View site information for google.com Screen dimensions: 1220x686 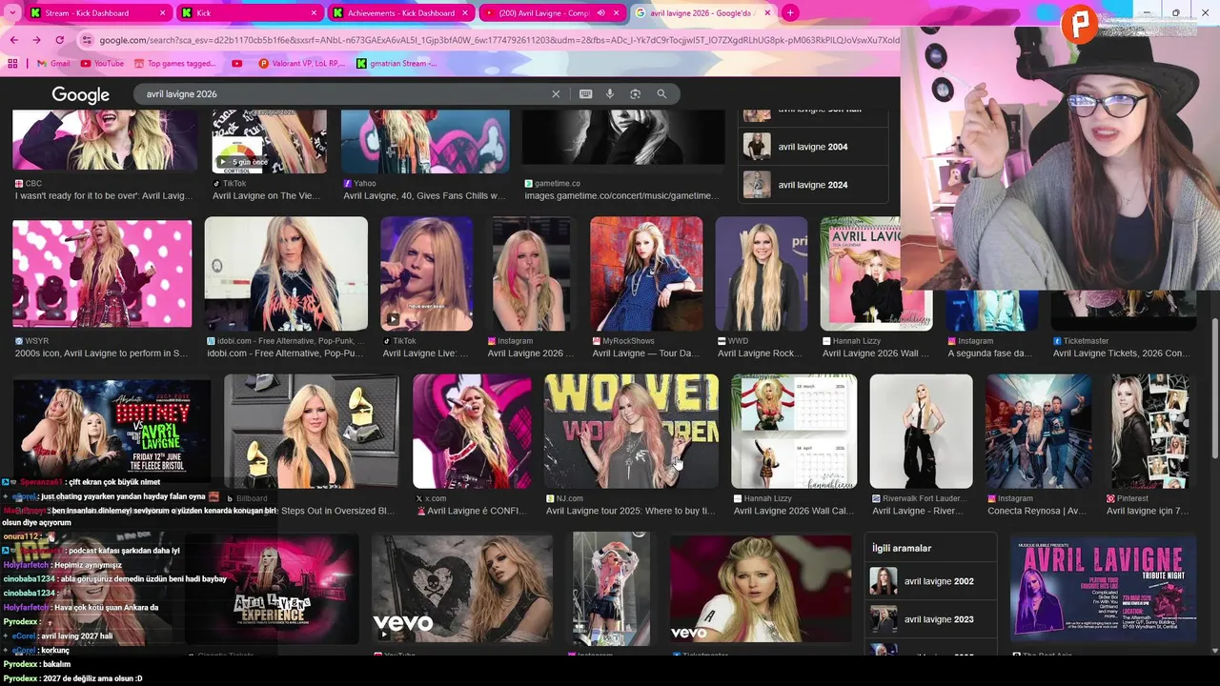tap(88, 40)
